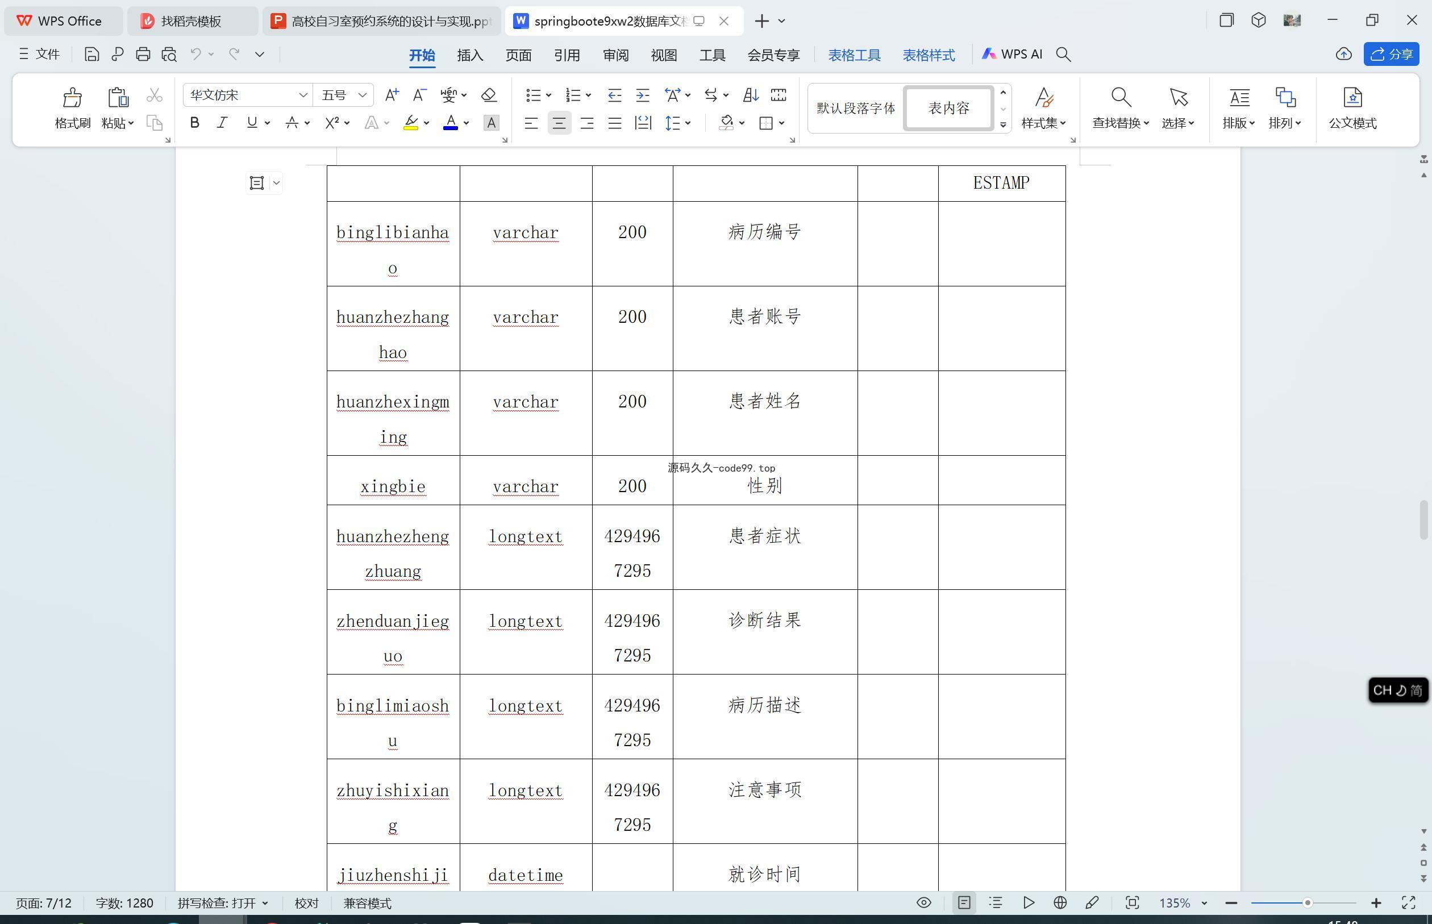The width and height of the screenshot is (1432, 924).
Task: Click the sort (A-Z) icon
Action: [x=751, y=95]
